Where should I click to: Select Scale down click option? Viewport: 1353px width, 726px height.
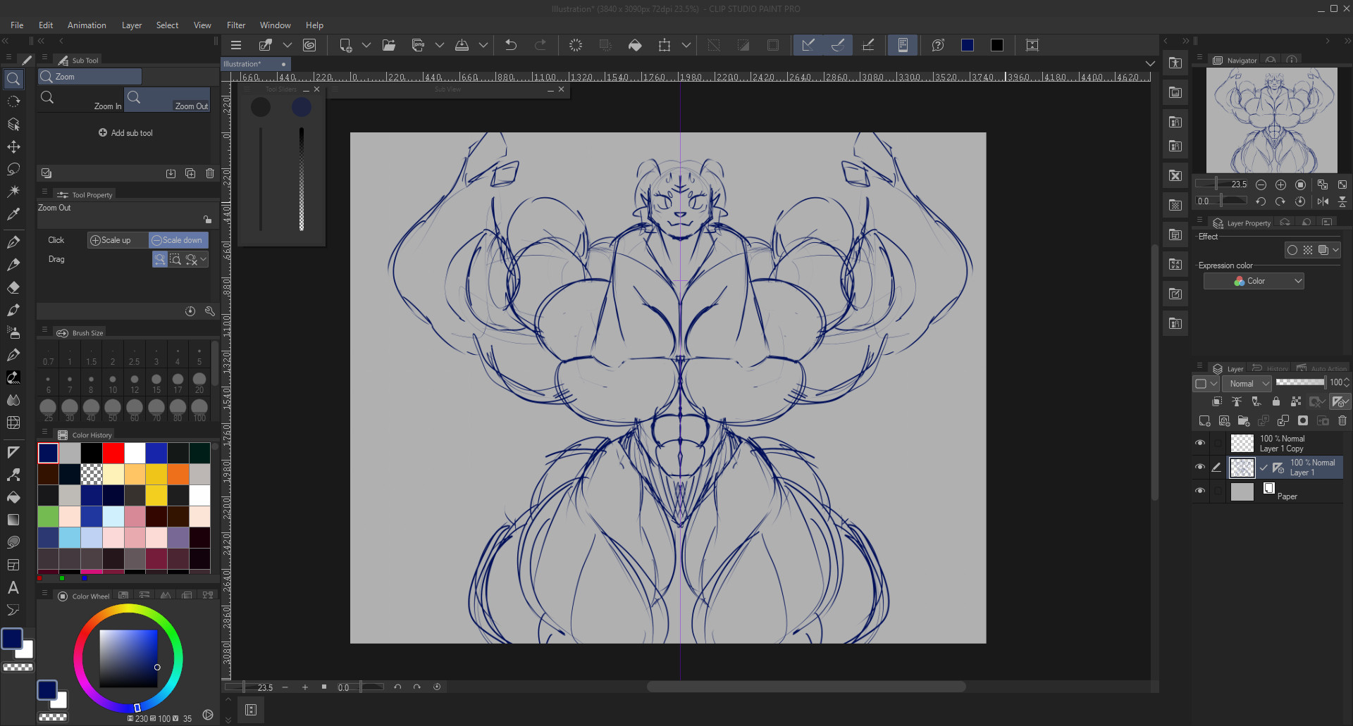click(178, 240)
